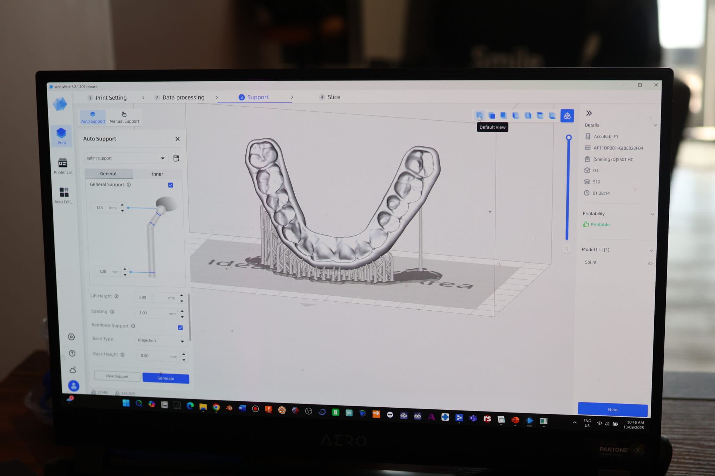Click the layer slider top handle
715x476 pixels.
click(x=569, y=137)
